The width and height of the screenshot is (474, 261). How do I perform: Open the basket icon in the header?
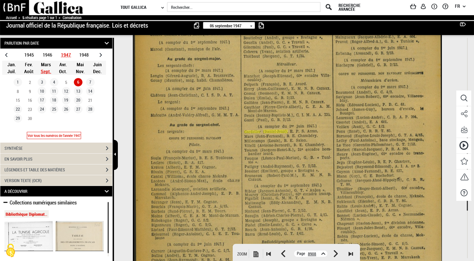pyautogui.click(x=413, y=7)
